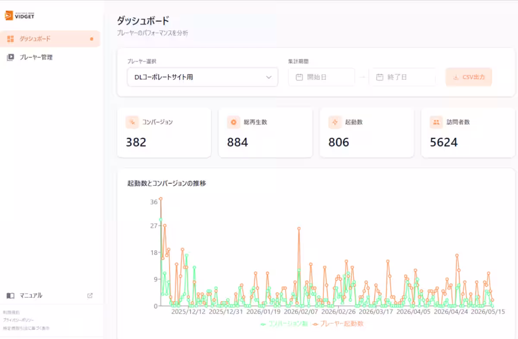The image size is (518, 339).
Task: Click the player management video icon
Action: click(10, 57)
